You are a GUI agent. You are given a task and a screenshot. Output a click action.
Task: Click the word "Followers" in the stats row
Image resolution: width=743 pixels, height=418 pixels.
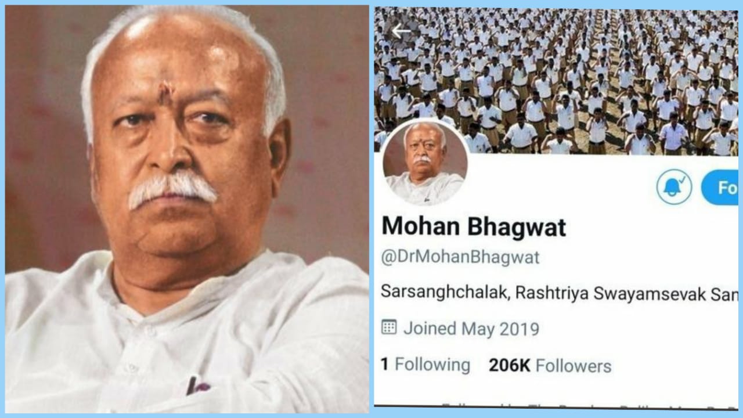tap(574, 366)
